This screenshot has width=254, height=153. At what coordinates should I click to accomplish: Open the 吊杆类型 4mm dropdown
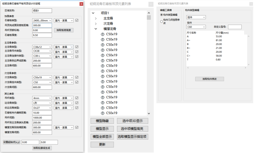point(42,98)
